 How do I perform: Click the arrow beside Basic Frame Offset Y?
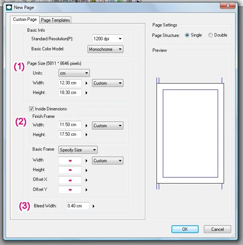[x=86, y=189]
